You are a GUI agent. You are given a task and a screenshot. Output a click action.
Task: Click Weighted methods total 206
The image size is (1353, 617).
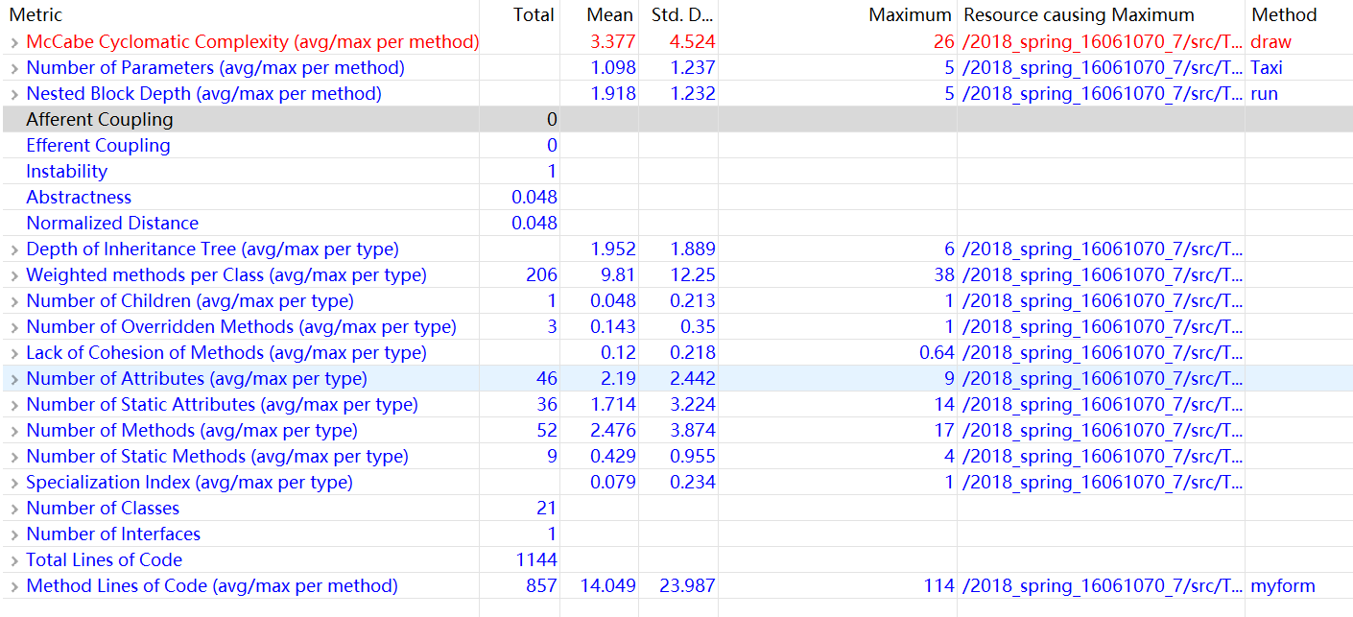click(x=541, y=275)
